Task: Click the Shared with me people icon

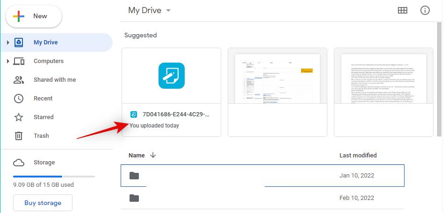Action: click(19, 80)
